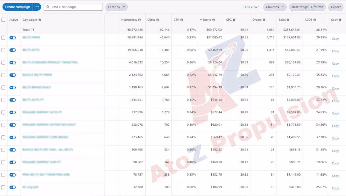Expand the Columns dropdown
346x196 pixels.
click(275, 7)
